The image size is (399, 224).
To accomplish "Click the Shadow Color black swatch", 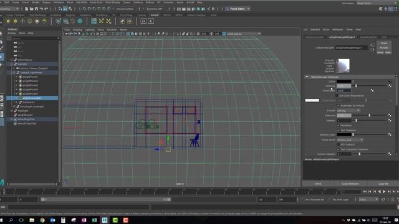I will coord(344,134).
